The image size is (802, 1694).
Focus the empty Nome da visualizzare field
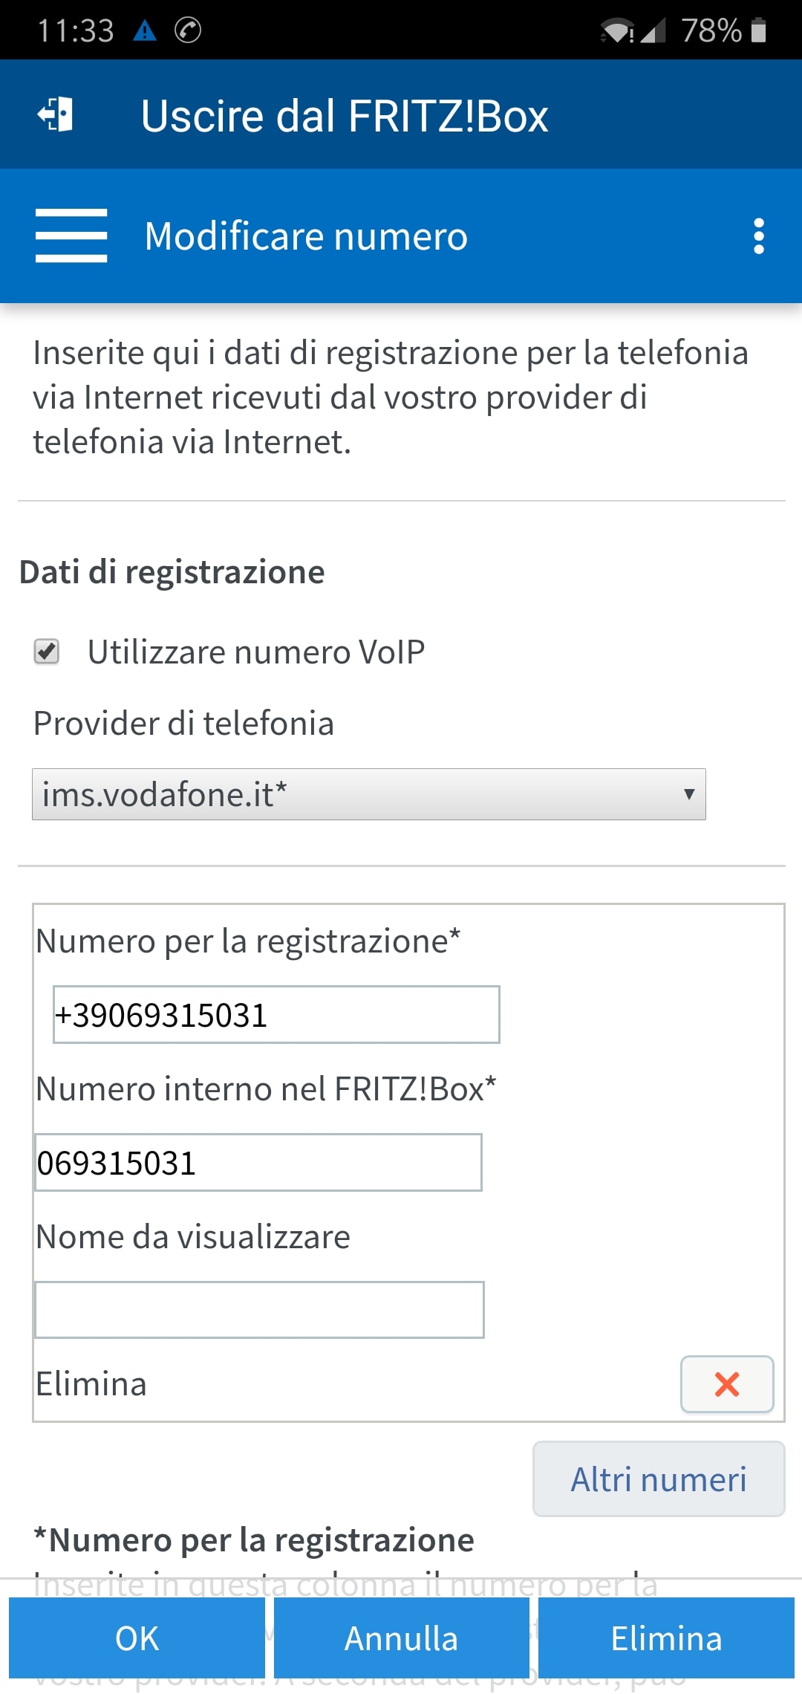(x=259, y=1310)
